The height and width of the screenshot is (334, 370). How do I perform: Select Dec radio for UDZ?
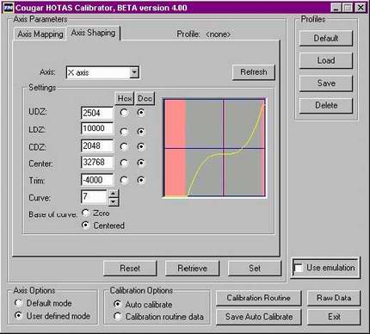[x=140, y=112]
